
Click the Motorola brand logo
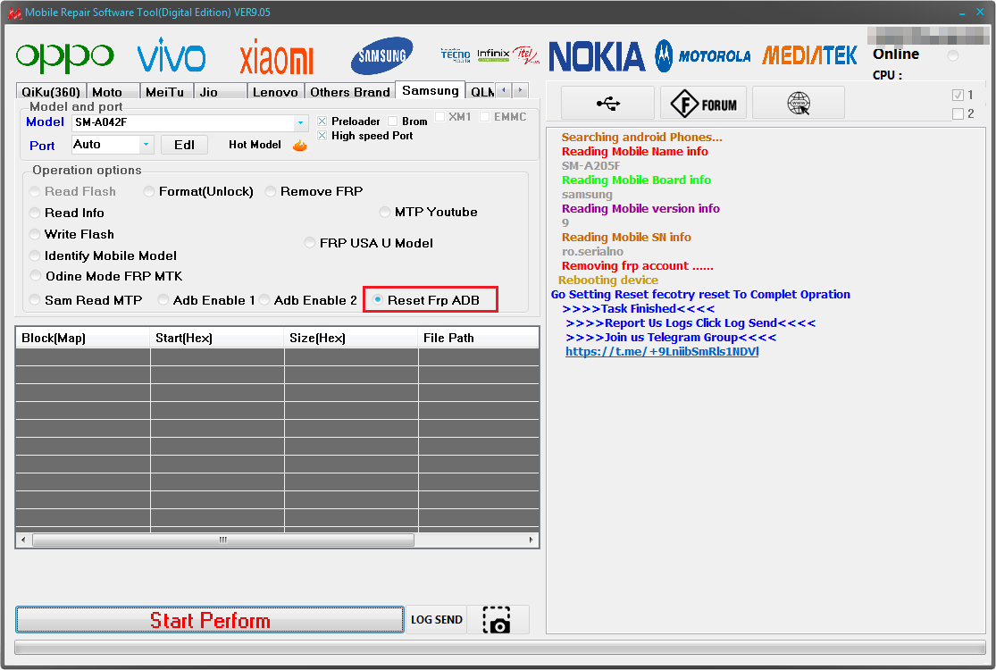pos(703,56)
